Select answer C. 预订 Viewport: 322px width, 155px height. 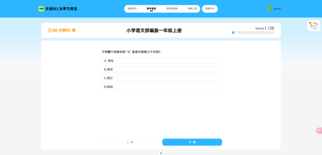[161, 78]
